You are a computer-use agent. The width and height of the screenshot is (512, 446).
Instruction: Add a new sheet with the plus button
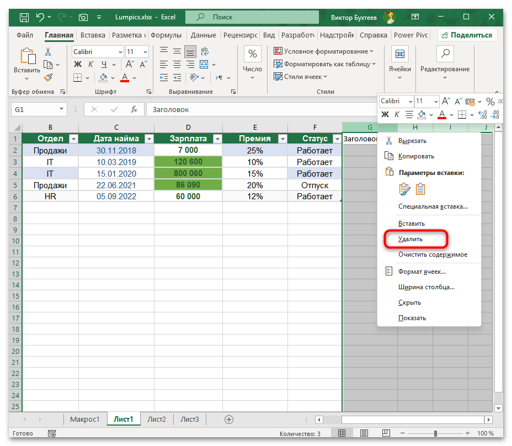coord(230,419)
